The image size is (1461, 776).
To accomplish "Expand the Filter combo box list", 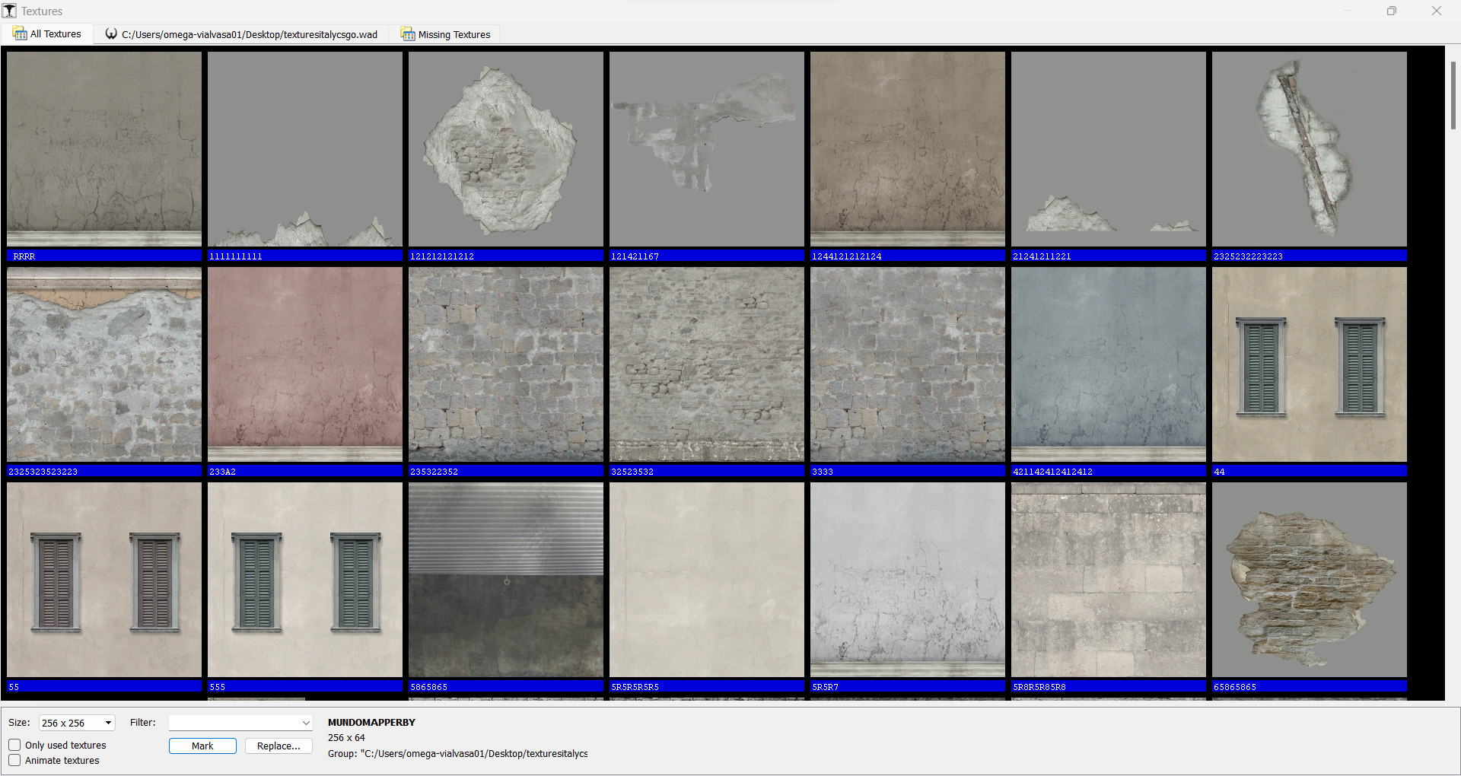I will 305,723.
